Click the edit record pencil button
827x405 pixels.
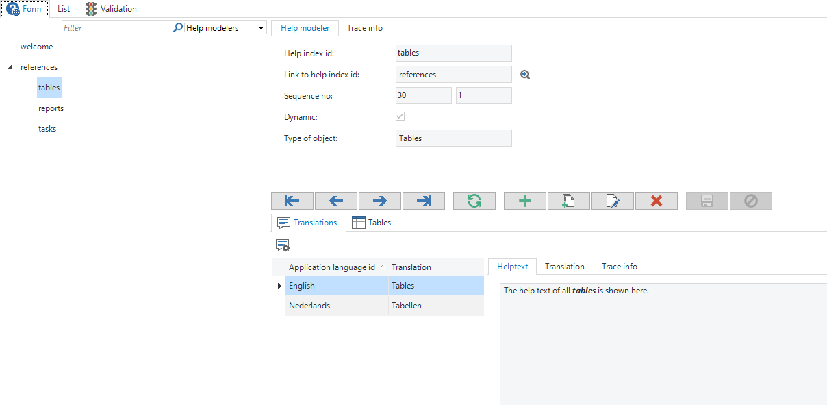(613, 201)
